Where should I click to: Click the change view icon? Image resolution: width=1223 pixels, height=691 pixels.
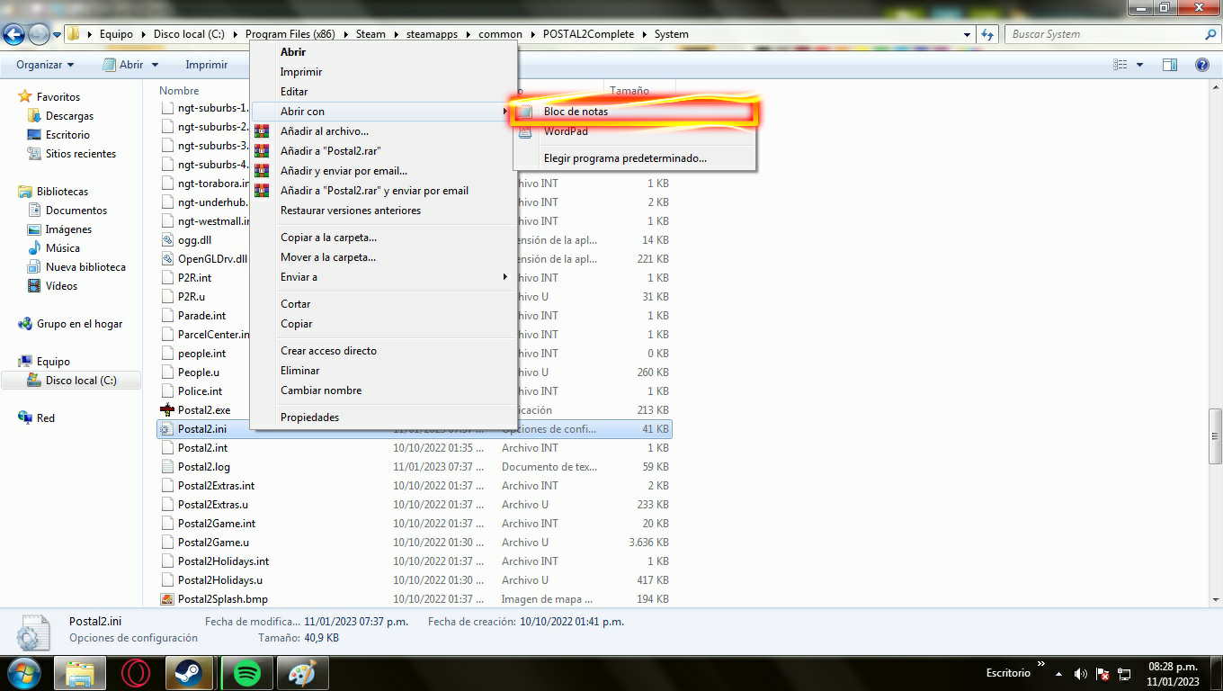coord(1120,65)
